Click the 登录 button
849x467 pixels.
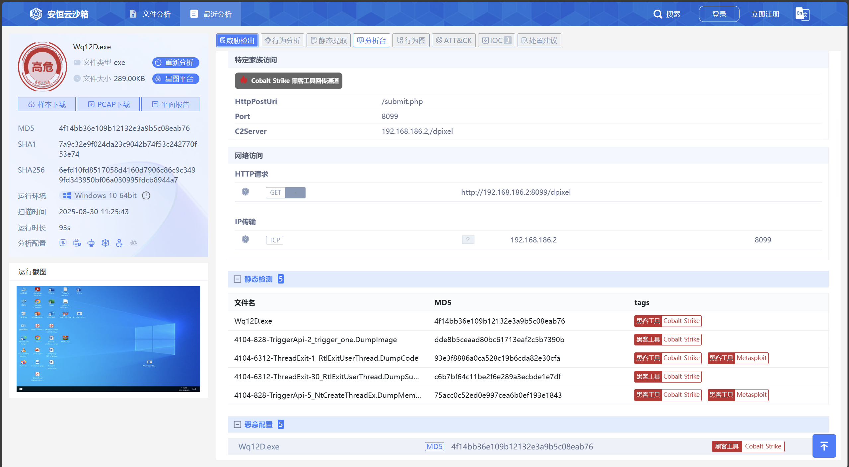tap(719, 14)
